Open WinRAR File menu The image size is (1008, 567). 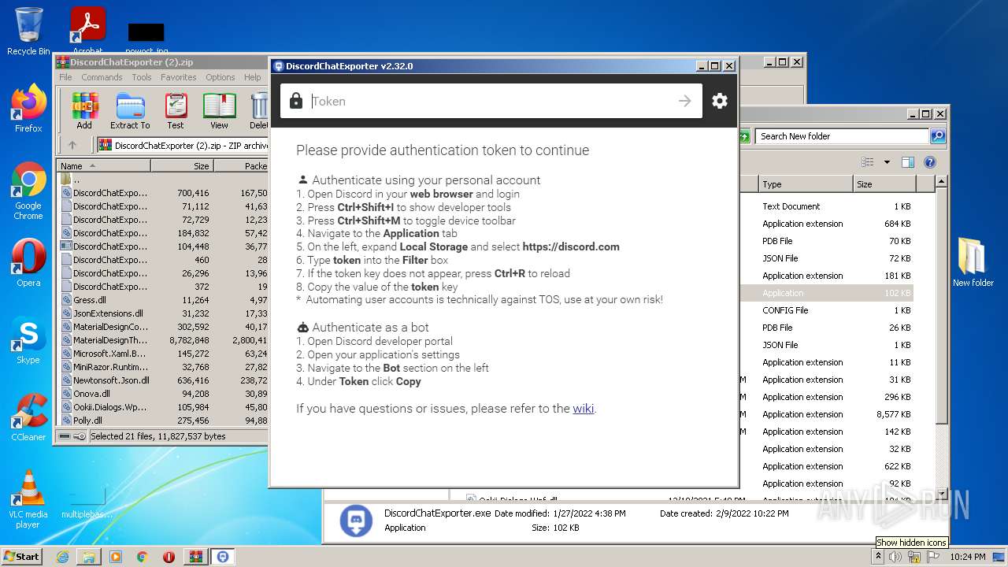[65, 77]
